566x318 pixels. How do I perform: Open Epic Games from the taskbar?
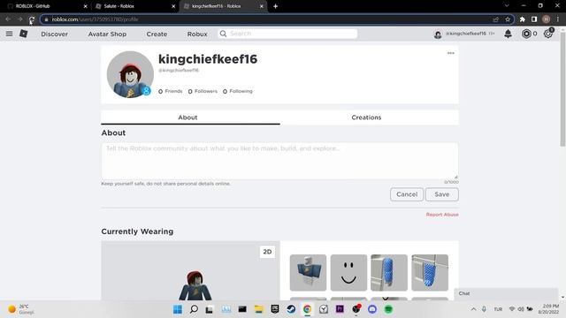click(275, 309)
